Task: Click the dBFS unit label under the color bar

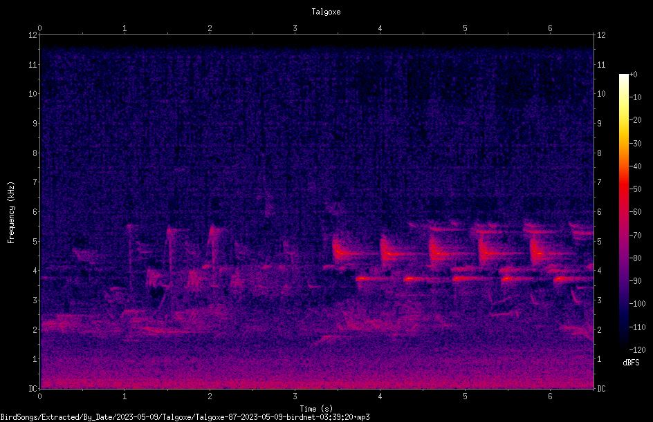Action: click(631, 363)
